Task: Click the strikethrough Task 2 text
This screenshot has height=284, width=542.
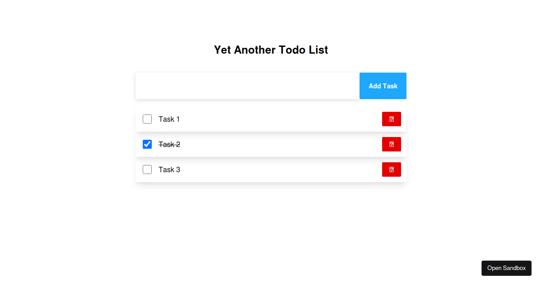Action: point(169,144)
